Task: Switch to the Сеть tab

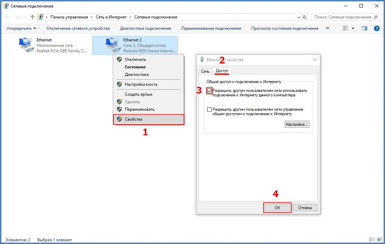Action: (x=205, y=71)
